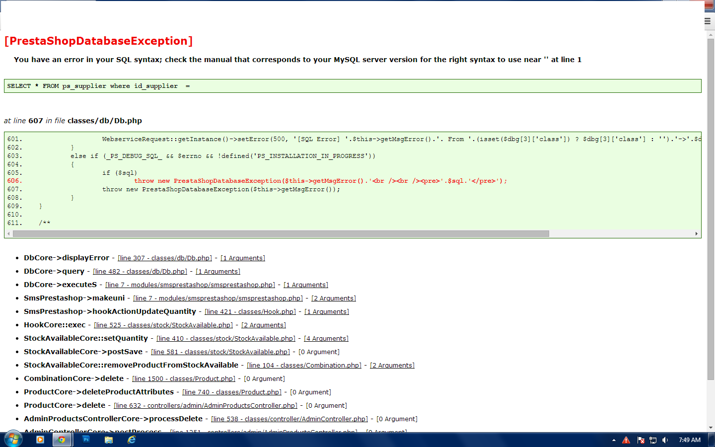This screenshot has height=447, width=715.
Task: Click the 'DbCore->executeS' stack entry
Action: coord(60,285)
